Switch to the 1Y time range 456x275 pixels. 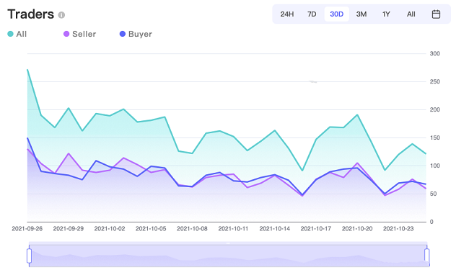click(386, 14)
